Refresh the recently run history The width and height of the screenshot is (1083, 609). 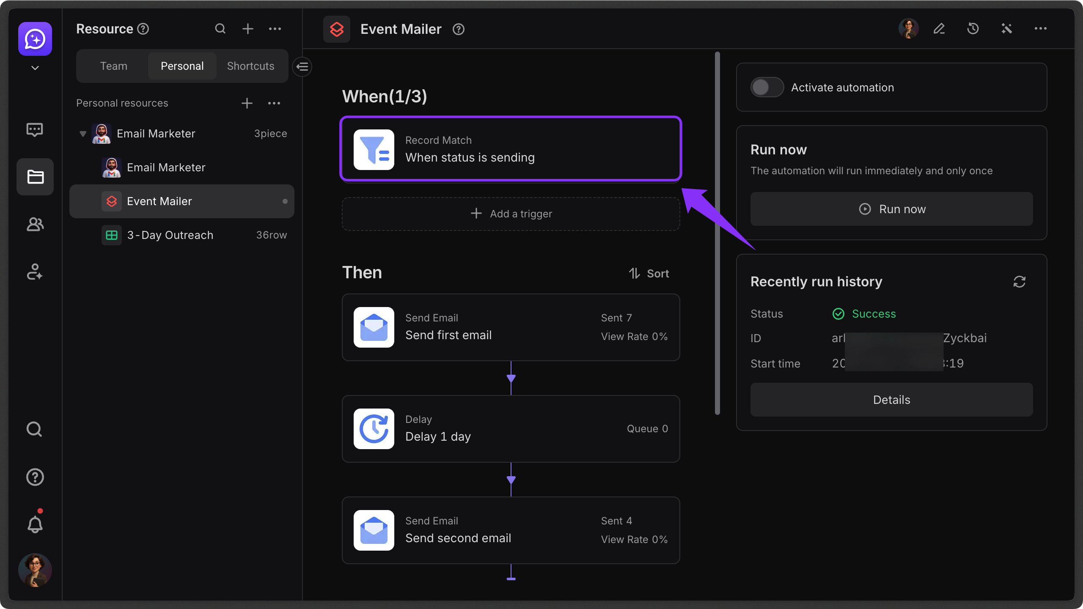[1020, 282]
